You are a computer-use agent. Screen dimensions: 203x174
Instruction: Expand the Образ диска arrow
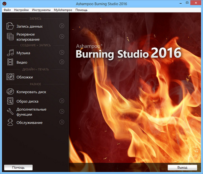click(x=62, y=101)
